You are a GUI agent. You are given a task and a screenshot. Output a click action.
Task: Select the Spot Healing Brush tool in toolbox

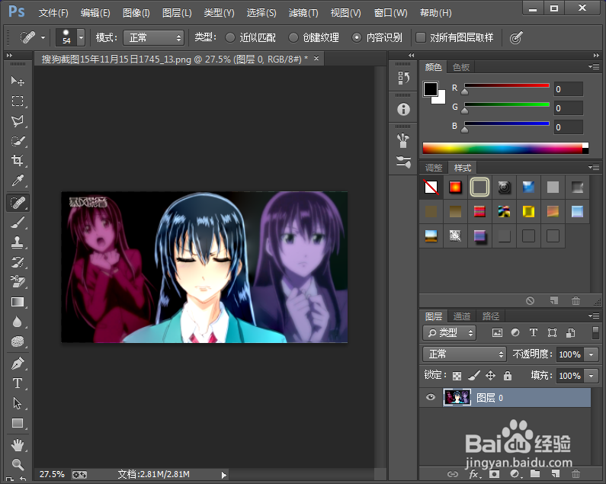tap(18, 202)
